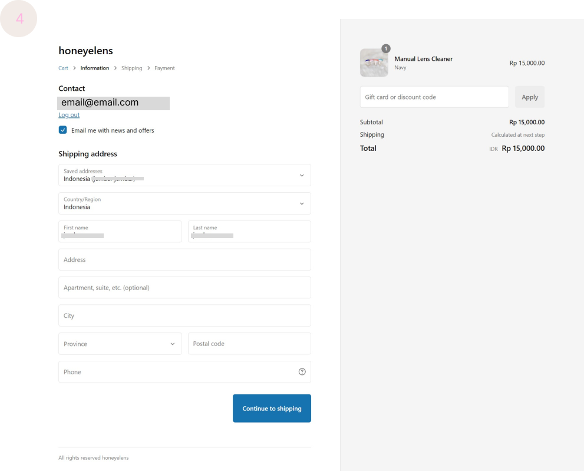Focus the Apartment, suite, etc. field
Image resolution: width=584 pixels, height=471 pixels.
tap(184, 288)
